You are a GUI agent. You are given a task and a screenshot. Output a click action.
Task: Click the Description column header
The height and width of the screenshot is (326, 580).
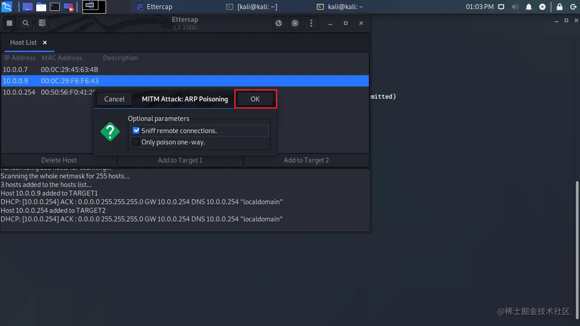(x=120, y=58)
